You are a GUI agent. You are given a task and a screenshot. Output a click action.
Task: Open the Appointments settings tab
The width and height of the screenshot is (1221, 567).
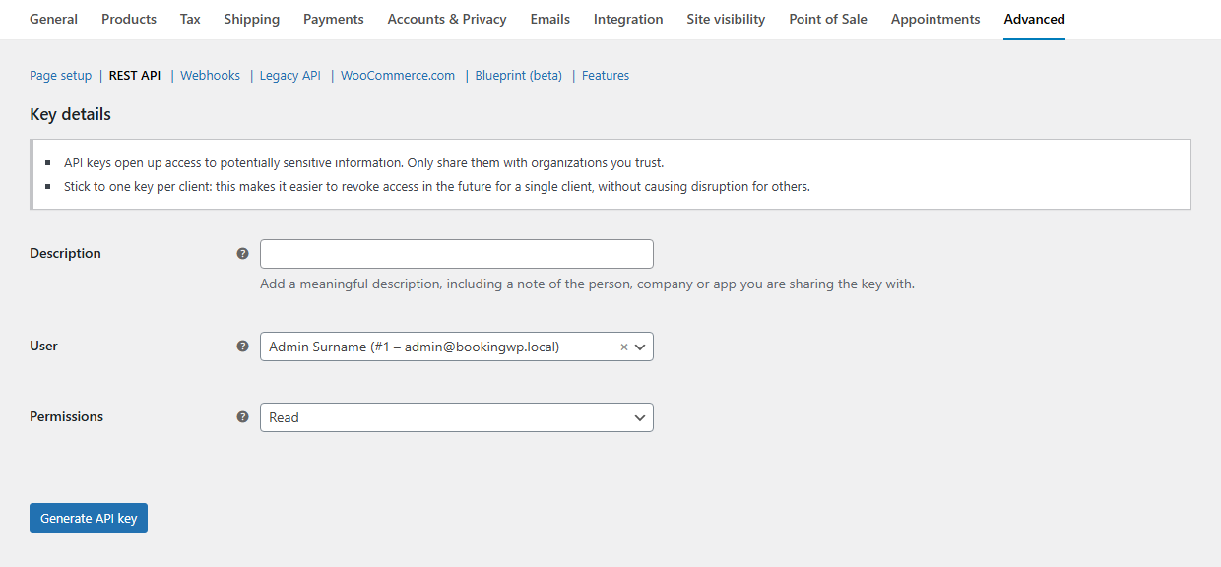click(934, 19)
